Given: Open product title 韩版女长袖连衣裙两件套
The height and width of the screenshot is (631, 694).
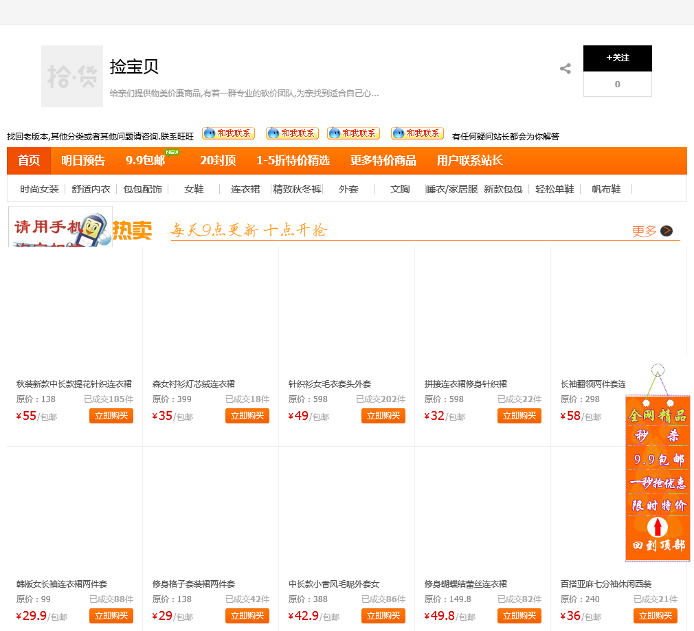Looking at the screenshot, I should (62, 584).
